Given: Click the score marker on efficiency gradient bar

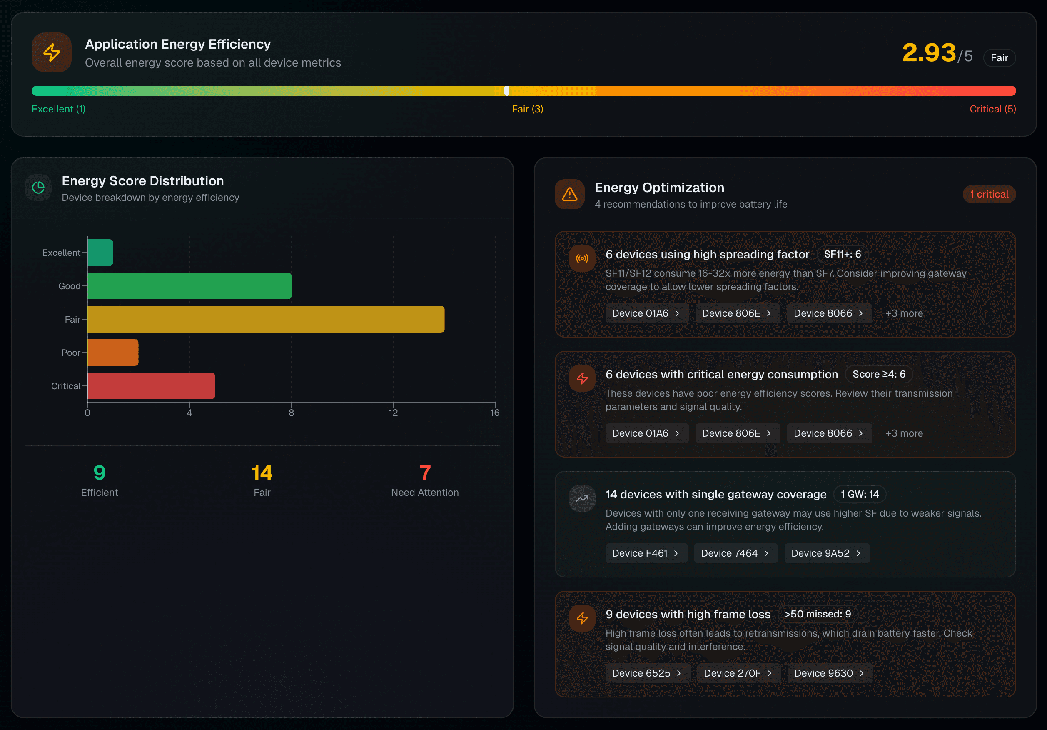Looking at the screenshot, I should (506, 91).
